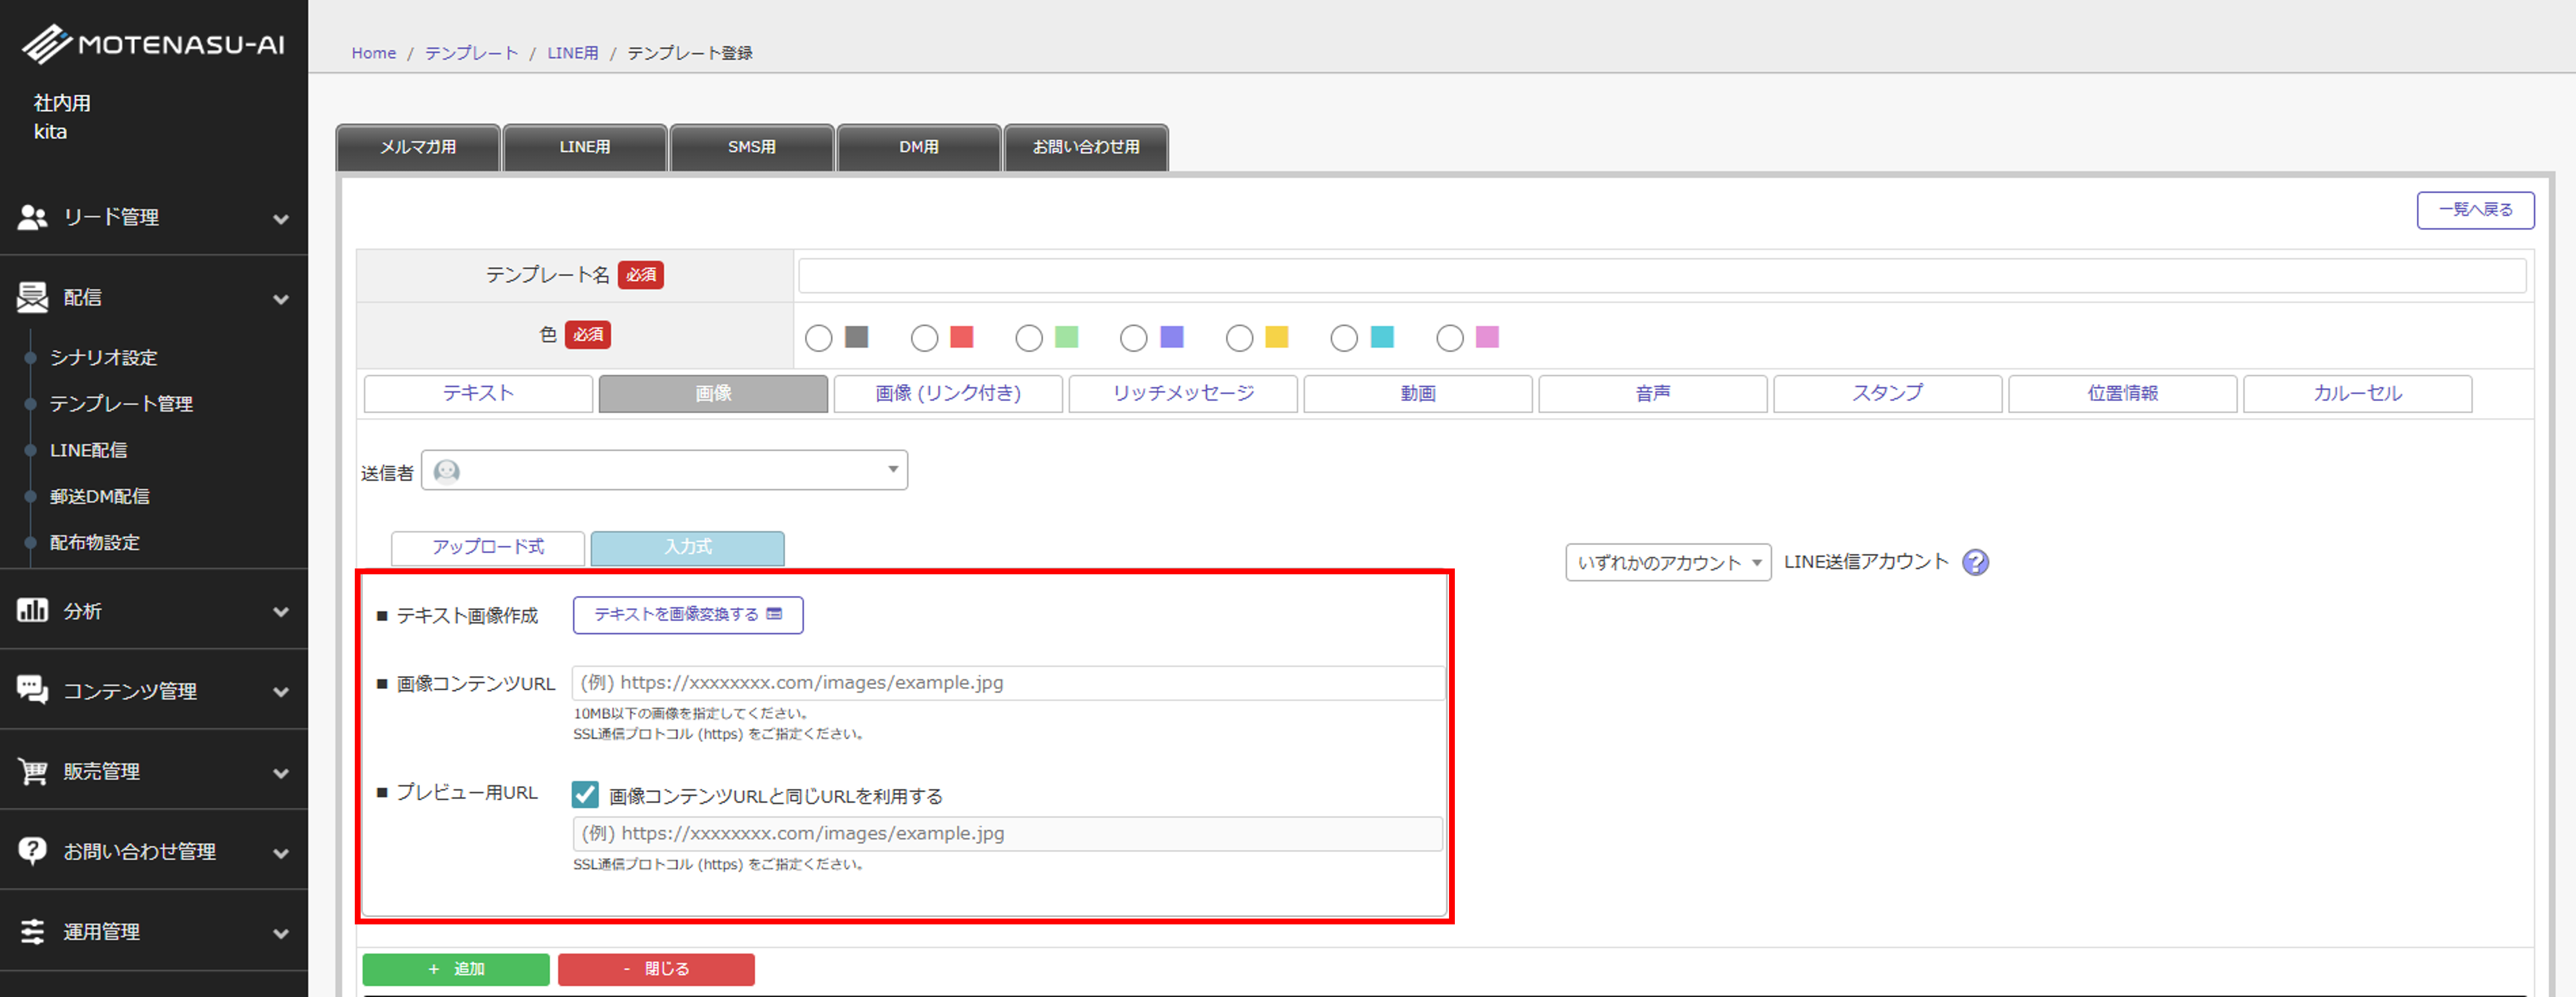The width and height of the screenshot is (2576, 997).
Task: Open the LINE送信アカウント help icon
Action: [1975, 563]
